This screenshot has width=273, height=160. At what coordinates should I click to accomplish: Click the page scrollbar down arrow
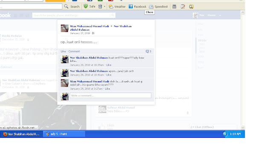pos(243,128)
